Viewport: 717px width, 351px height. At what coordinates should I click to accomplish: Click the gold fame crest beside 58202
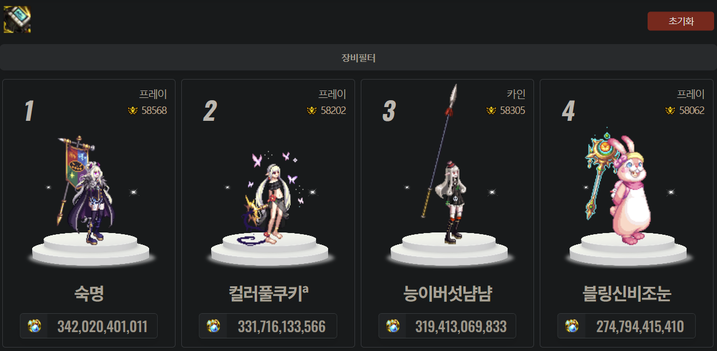tap(311, 111)
